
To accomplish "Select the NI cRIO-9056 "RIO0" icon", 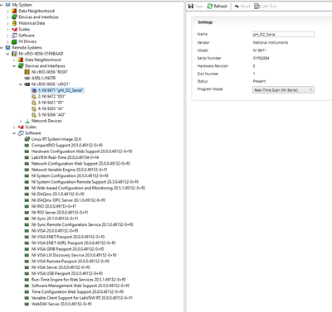I will coord(27,72).
